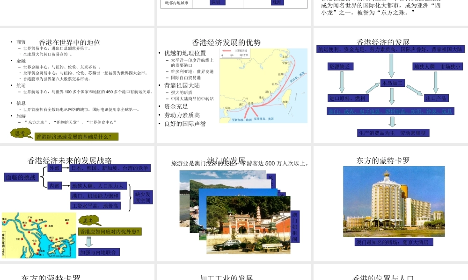
Task: Click the box 地狭人稠、人口压力大
Action: (x=98, y=186)
